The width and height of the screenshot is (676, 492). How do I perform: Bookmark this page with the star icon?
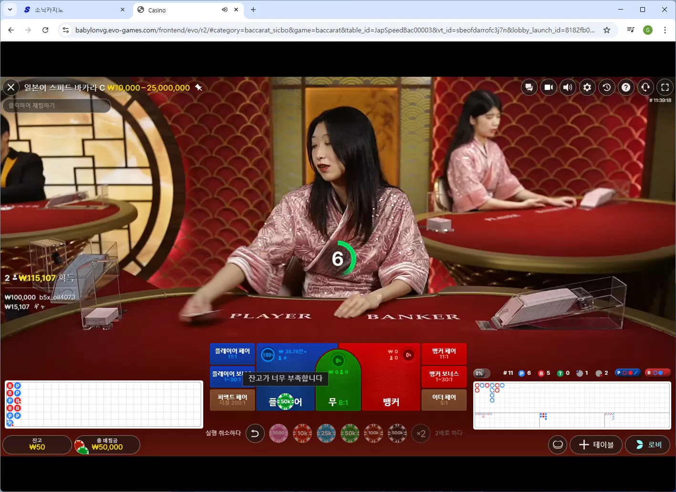[x=607, y=30]
